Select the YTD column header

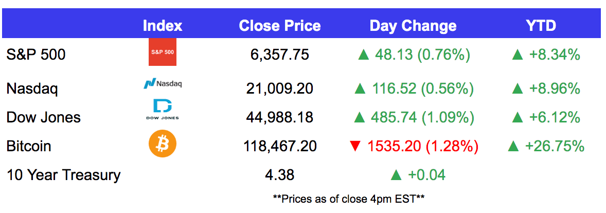(x=540, y=26)
